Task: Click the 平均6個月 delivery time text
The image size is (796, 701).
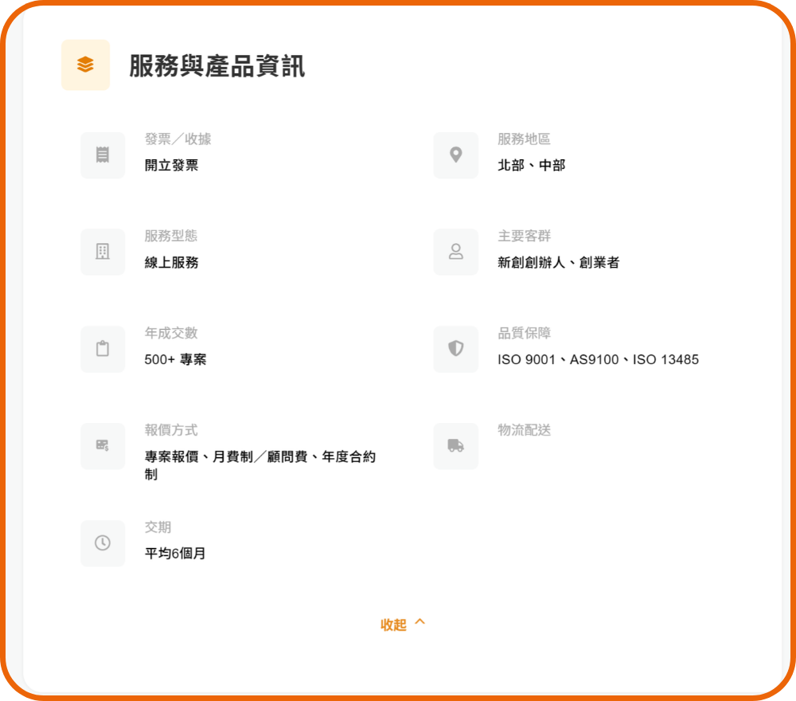Action: pyautogui.click(x=175, y=554)
